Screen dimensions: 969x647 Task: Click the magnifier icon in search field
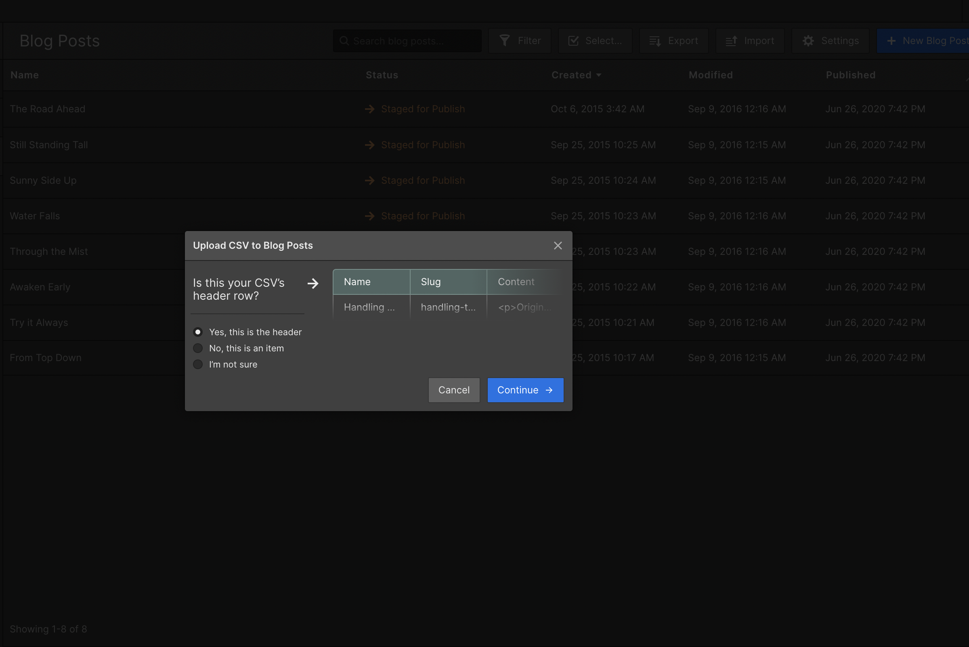(344, 41)
